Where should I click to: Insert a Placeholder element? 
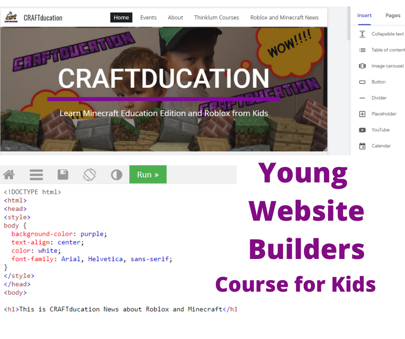(383, 114)
